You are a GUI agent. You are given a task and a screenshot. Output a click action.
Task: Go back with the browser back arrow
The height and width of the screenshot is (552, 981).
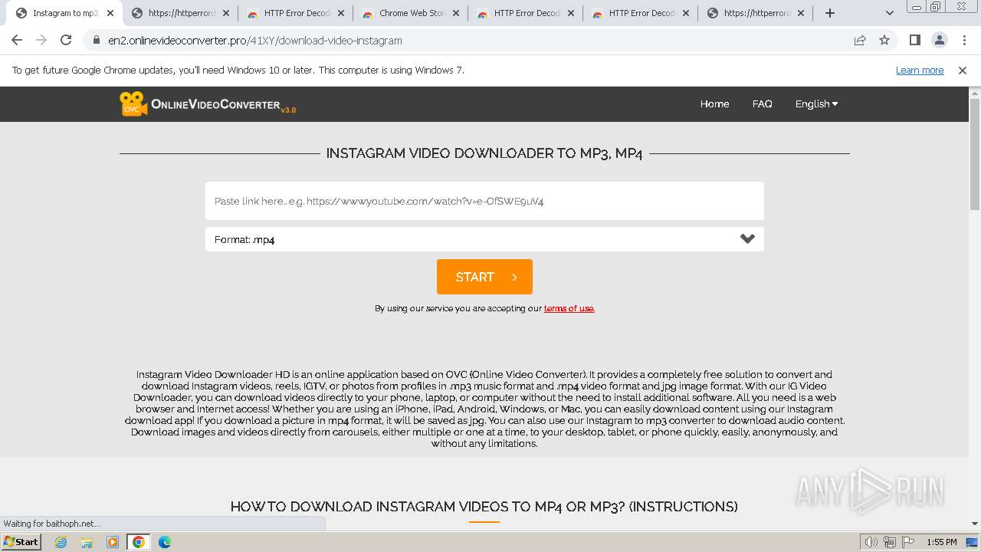point(17,40)
